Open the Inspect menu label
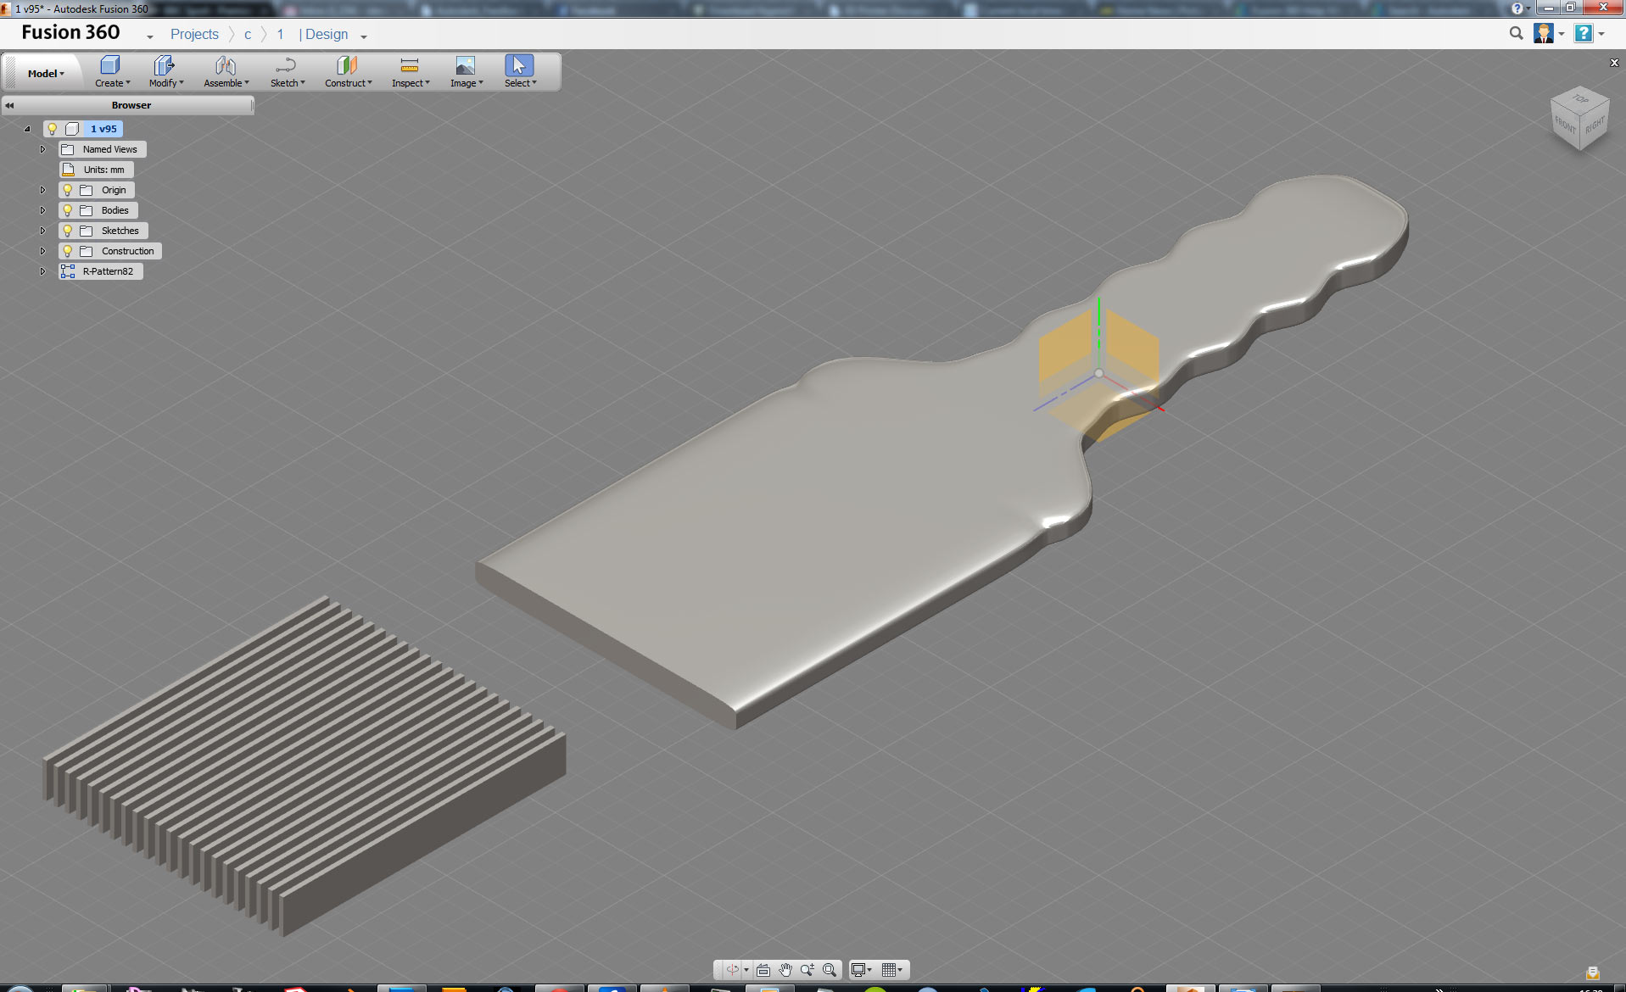Viewport: 1626px width, 992px height. pyautogui.click(x=411, y=83)
